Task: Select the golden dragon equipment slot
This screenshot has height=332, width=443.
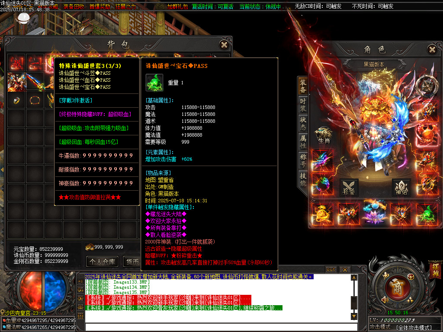Action: tap(322, 214)
